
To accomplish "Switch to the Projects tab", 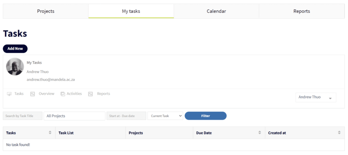I will coord(46,11).
